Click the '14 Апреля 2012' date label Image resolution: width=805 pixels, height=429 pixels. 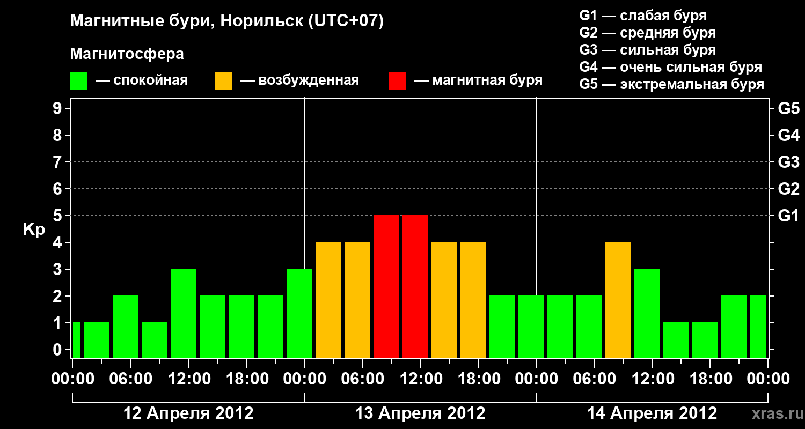coord(652,413)
